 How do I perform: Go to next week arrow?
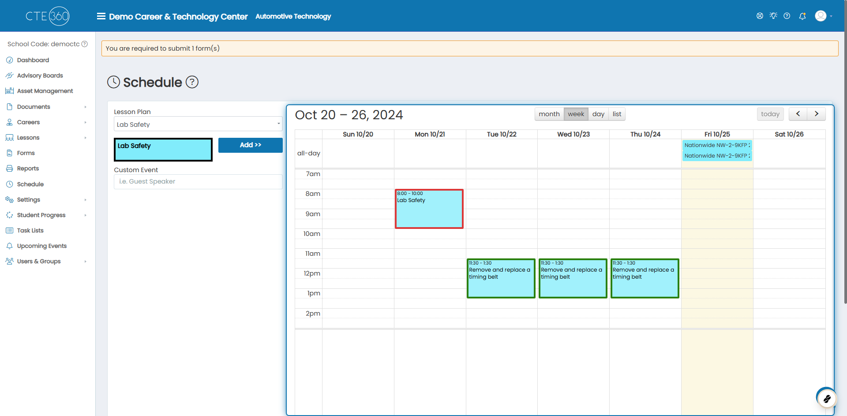coord(817,114)
